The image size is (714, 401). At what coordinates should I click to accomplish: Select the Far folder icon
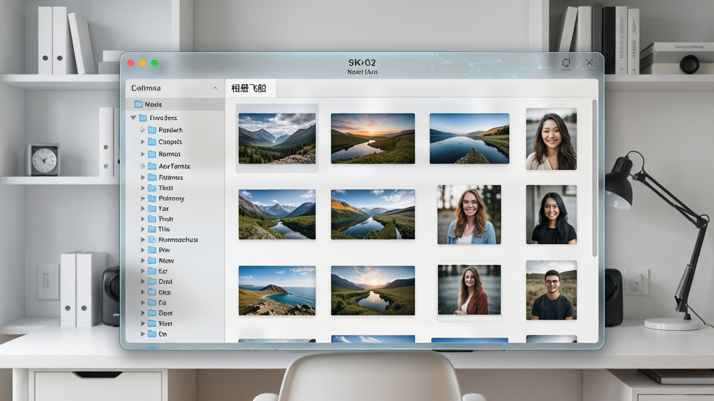pos(152,209)
